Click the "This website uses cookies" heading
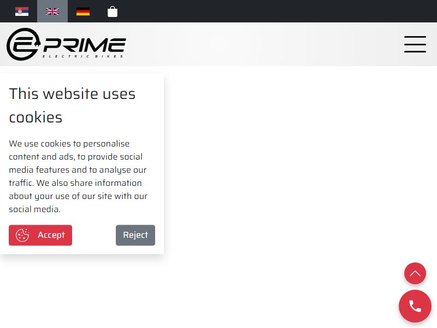Viewport: 437px width, 328px height. click(x=72, y=105)
